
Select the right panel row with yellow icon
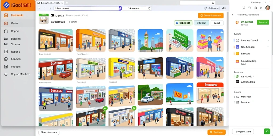(x=251, y=54)
